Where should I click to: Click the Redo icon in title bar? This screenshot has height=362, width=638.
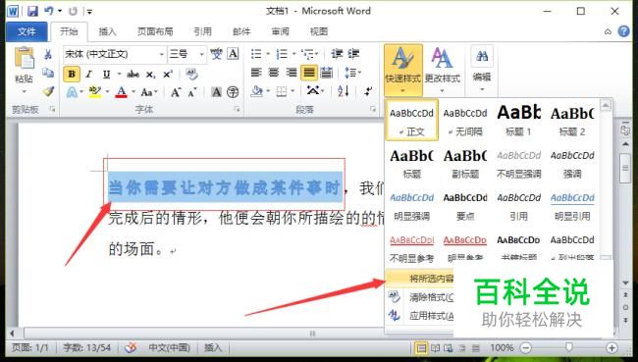tap(74, 12)
